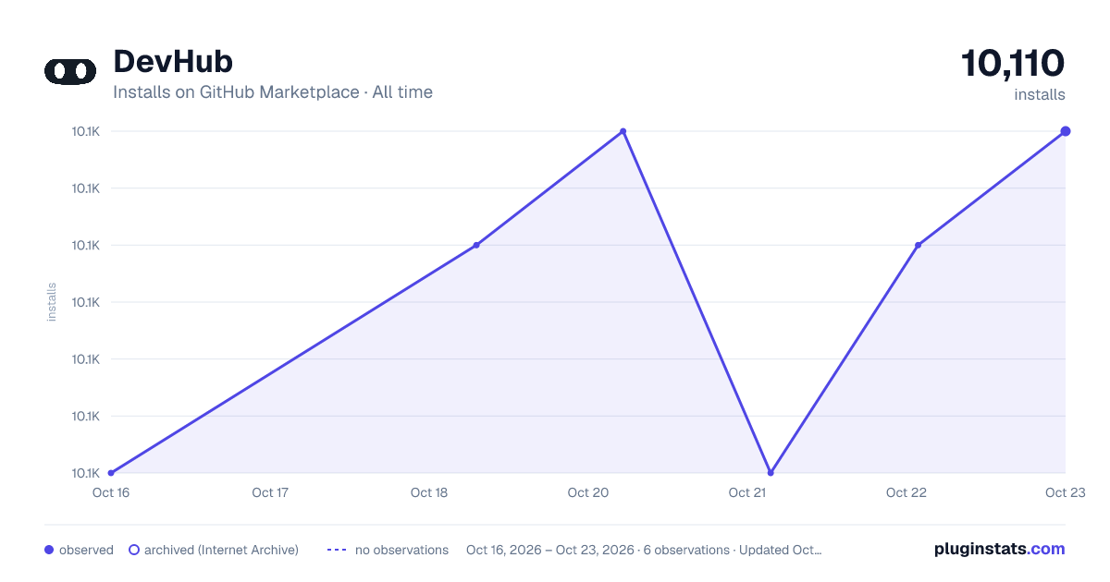Click 'Installs on GitHub Marketplace · All time' subtitle

tap(273, 92)
